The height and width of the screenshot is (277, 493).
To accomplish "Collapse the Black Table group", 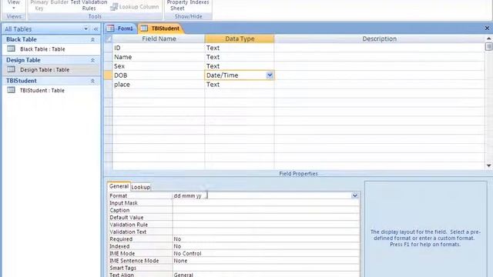I will click(92, 39).
